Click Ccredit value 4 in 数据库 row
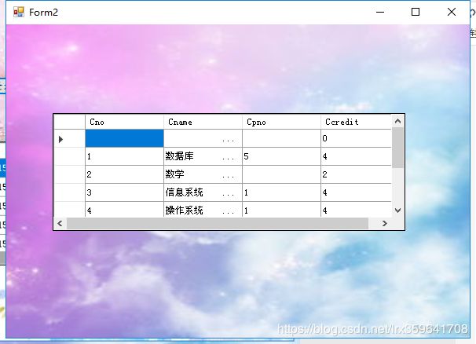Image resolution: width=476 pixels, height=344 pixels. click(356, 156)
